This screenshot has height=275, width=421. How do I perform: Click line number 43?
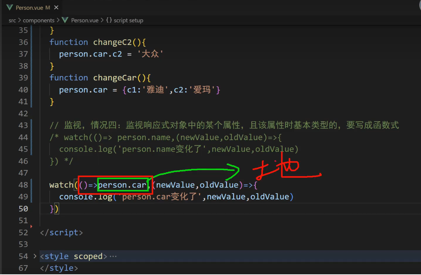23,125
